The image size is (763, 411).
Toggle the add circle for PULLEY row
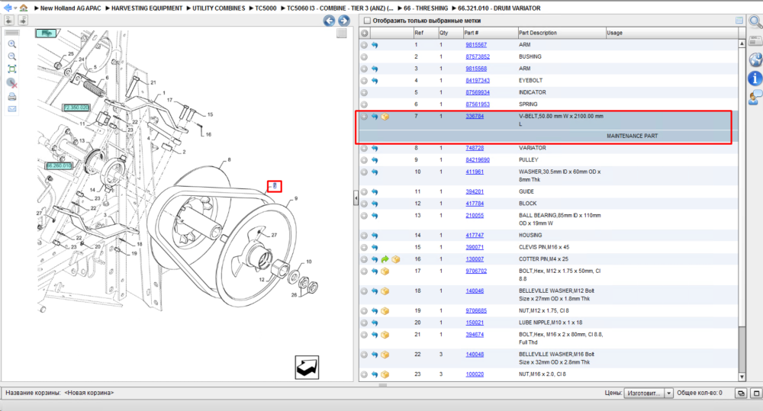[364, 160]
